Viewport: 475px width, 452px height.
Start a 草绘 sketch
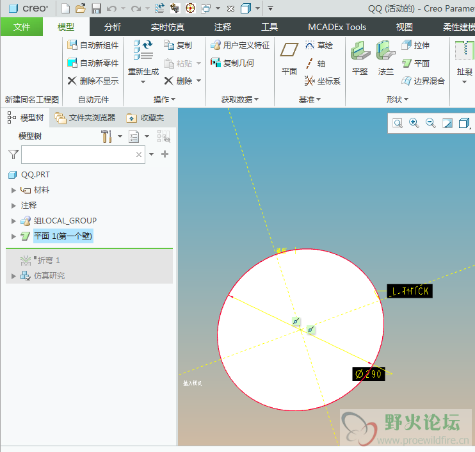point(319,45)
